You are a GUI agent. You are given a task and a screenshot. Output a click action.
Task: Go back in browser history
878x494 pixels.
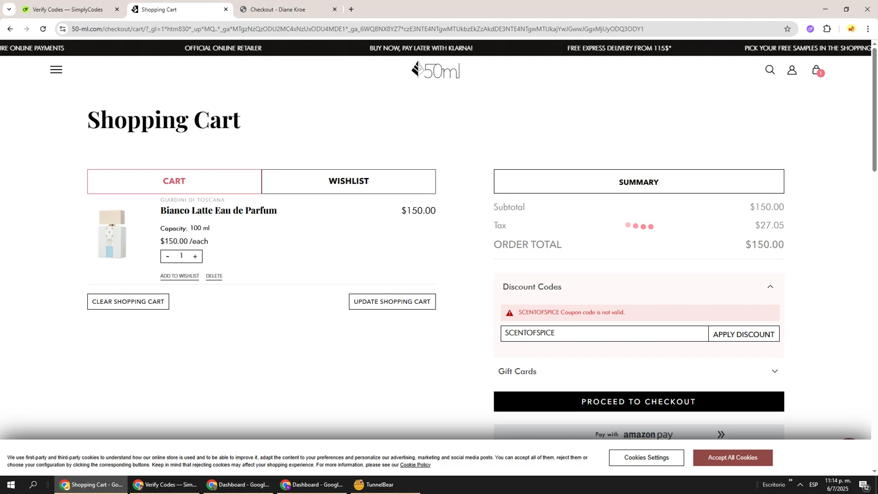pos(10,29)
